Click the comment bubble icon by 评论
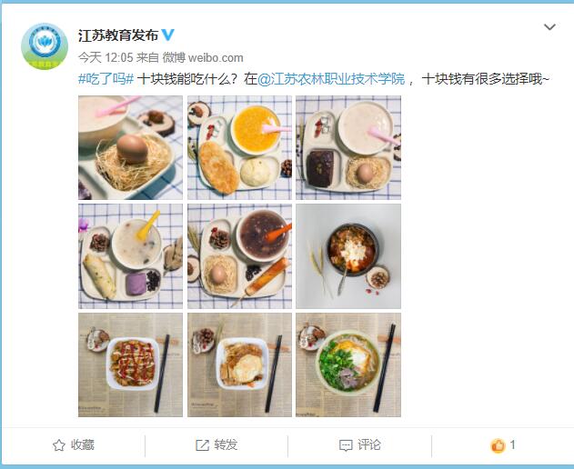The image size is (574, 469). click(x=346, y=445)
